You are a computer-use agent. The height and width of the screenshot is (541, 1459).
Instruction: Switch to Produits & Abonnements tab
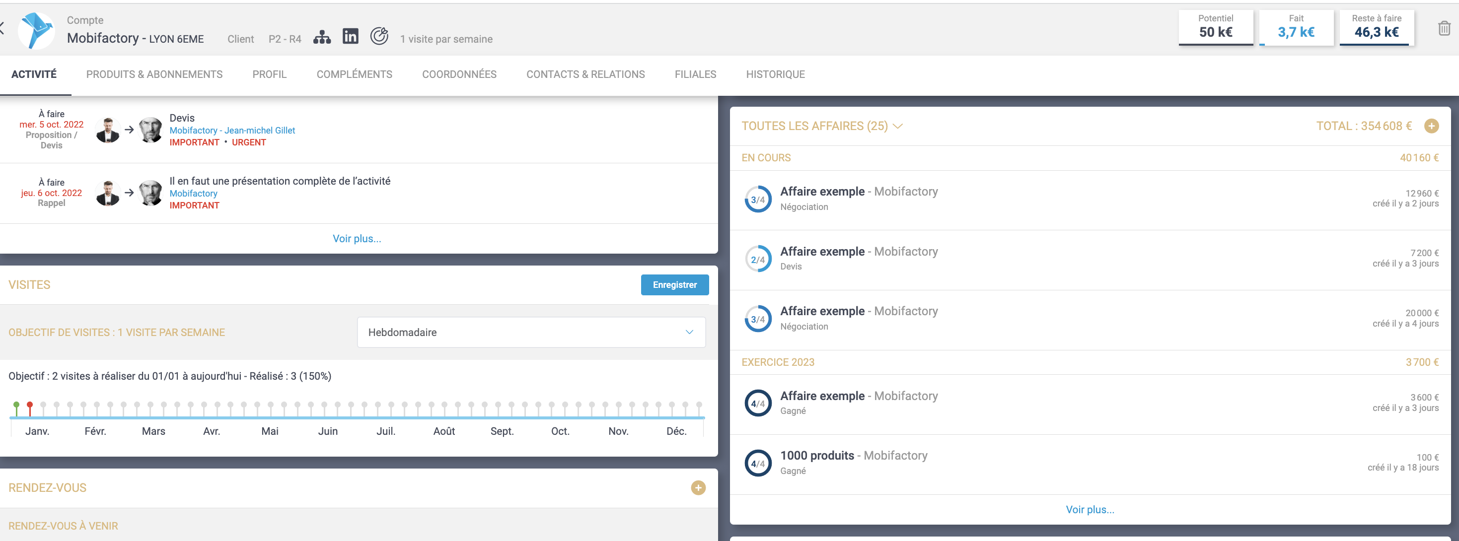(154, 74)
